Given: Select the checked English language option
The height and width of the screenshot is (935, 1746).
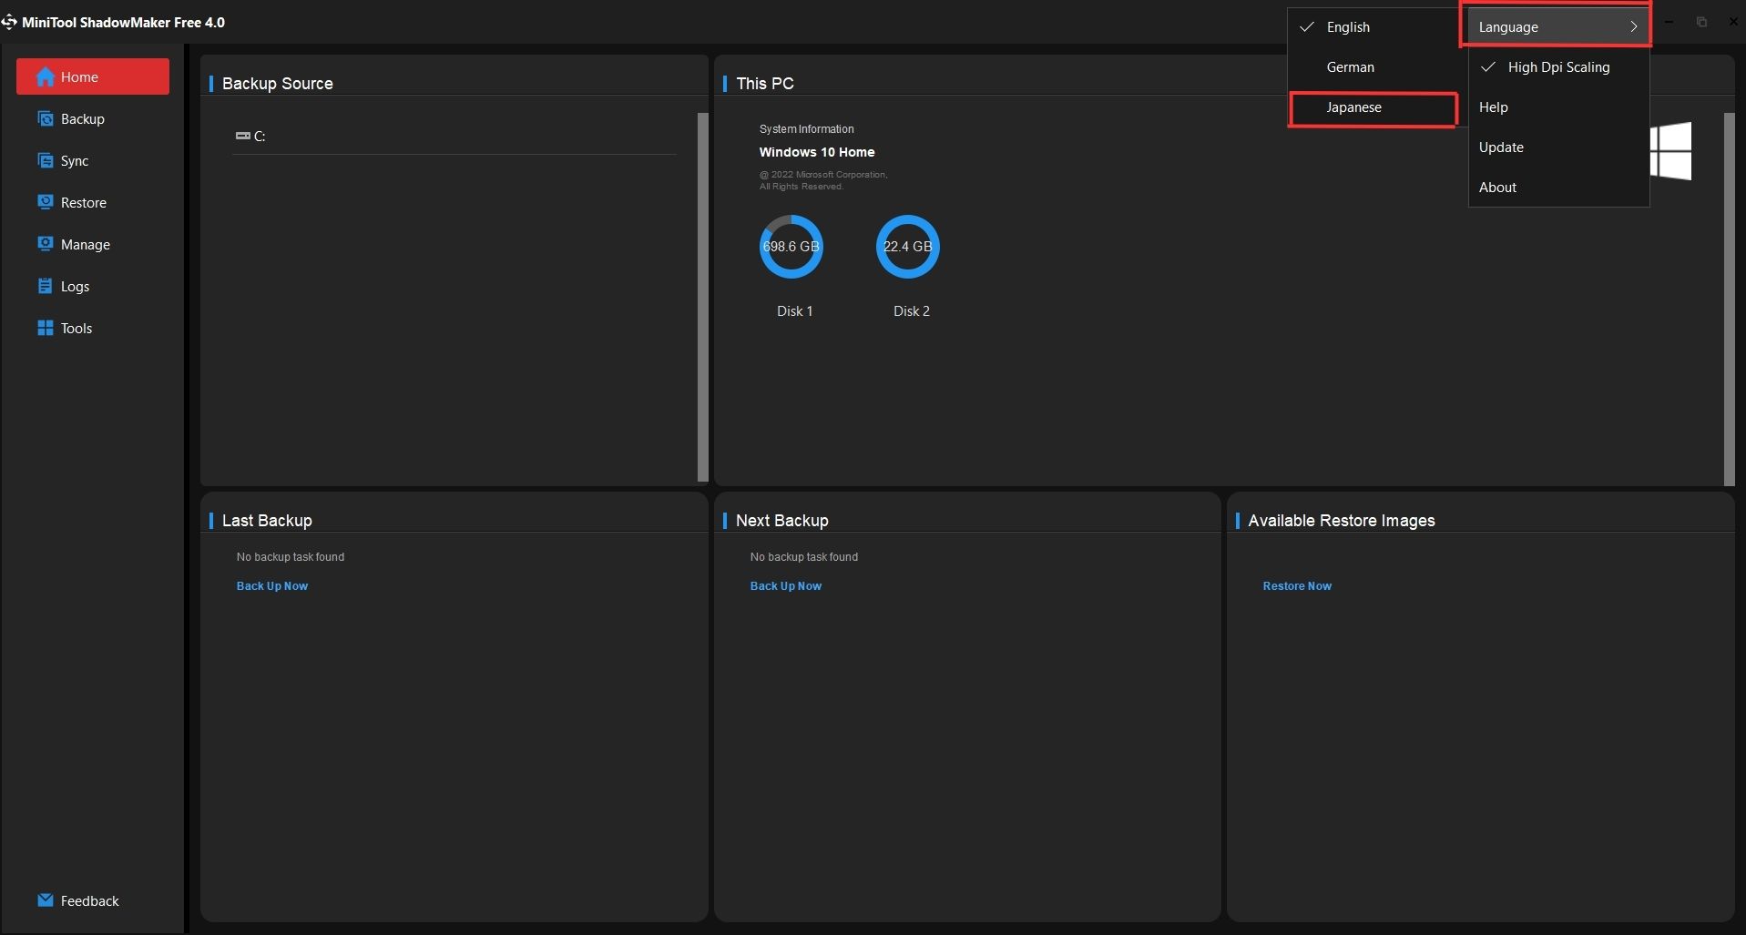Looking at the screenshot, I should tap(1347, 27).
